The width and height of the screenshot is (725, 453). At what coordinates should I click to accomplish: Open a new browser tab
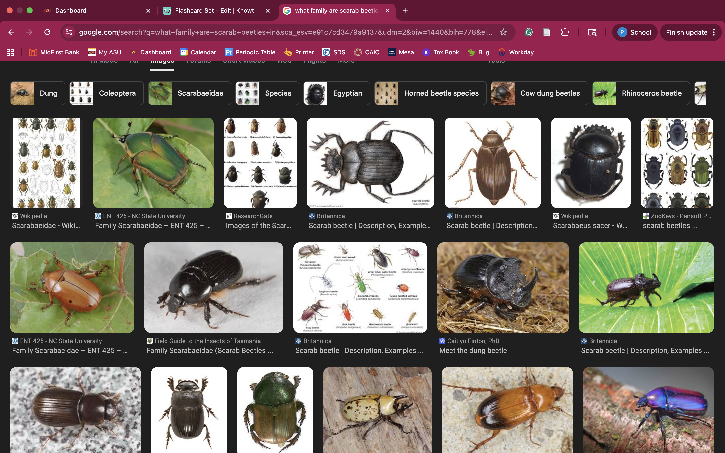click(x=406, y=10)
